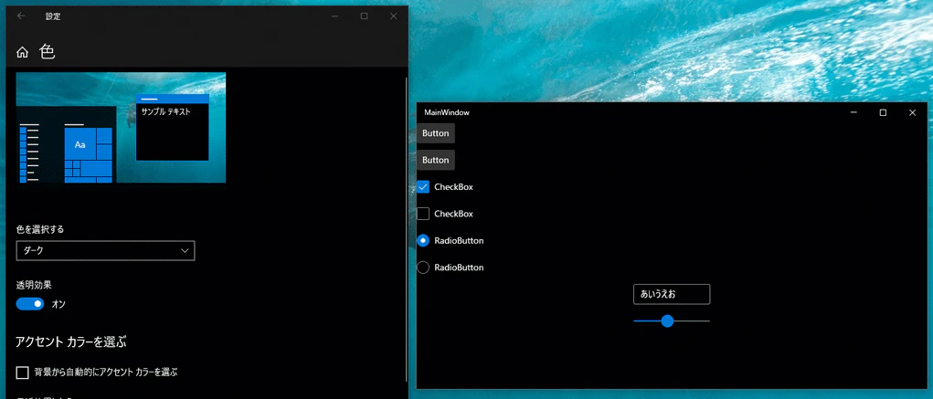
Task: Click the アクセント カラーを選ぶ heading
Action: coord(71,341)
